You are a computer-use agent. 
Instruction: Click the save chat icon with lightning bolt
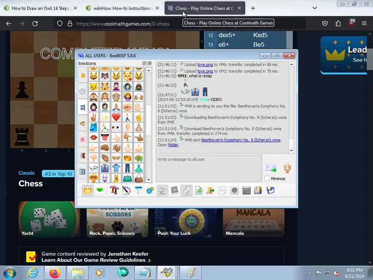click(258, 190)
